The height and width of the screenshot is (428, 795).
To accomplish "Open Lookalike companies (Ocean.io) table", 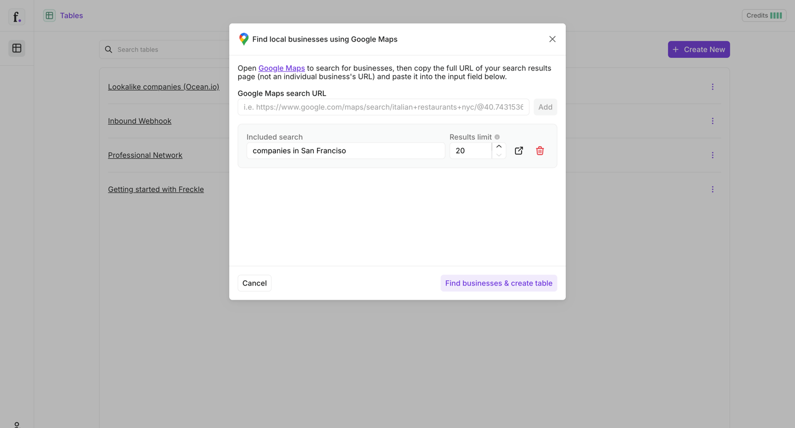I will [164, 87].
